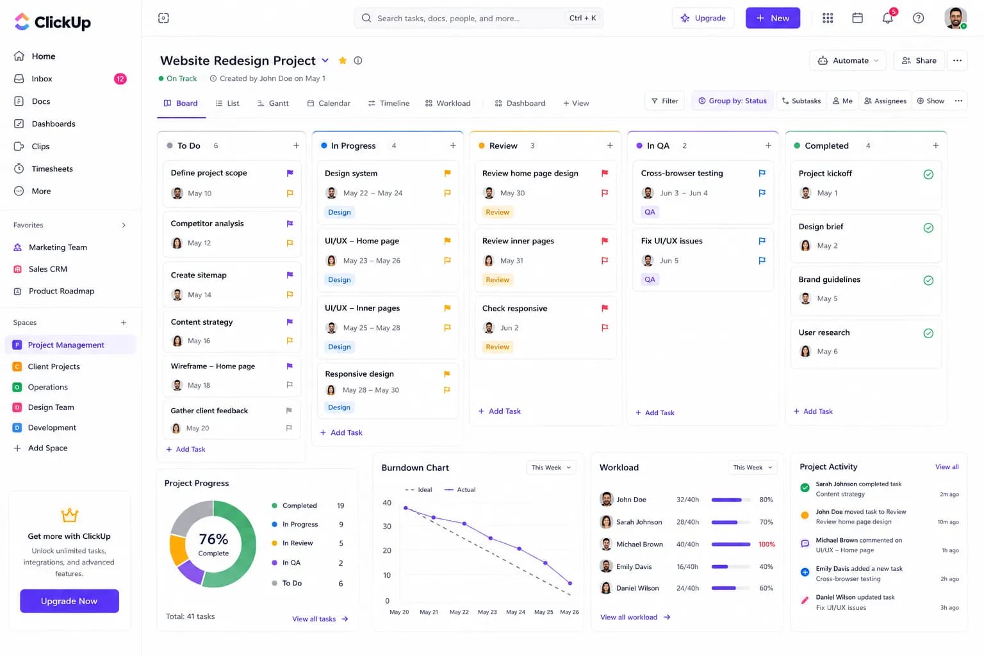This screenshot has width=984, height=656.
Task: Toggle completed check on User research
Action: tap(928, 333)
